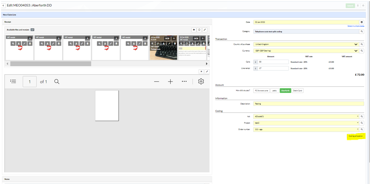Click the Submit button
The width and height of the screenshot is (370, 184).
(351, 6)
